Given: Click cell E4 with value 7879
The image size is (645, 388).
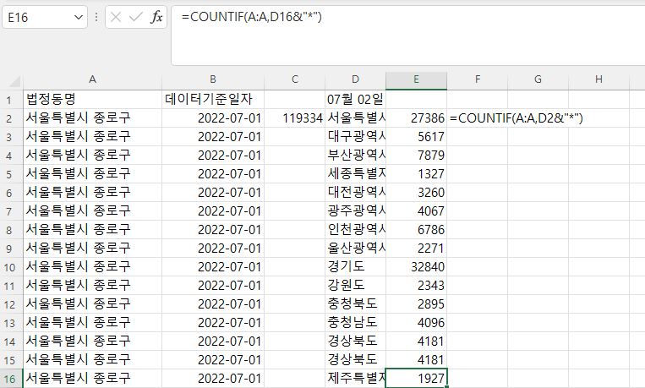Looking at the screenshot, I should (x=416, y=156).
